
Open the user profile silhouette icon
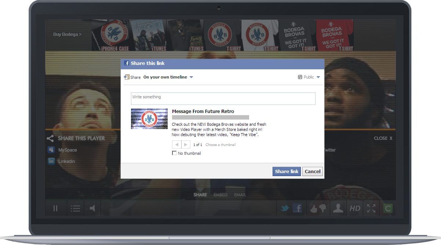pos(338,208)
